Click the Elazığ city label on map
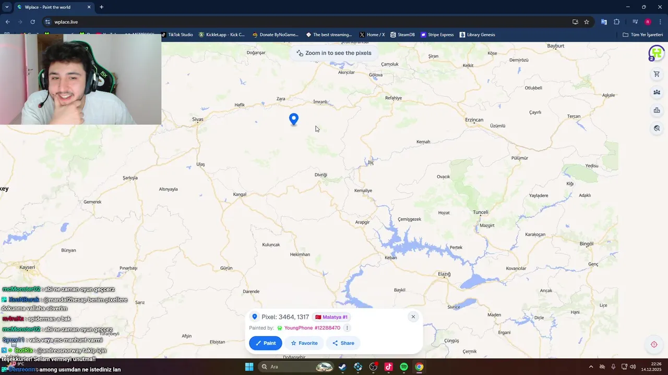Screen dimensions: 668x375 pyautogui.click(x=444, y=274)
